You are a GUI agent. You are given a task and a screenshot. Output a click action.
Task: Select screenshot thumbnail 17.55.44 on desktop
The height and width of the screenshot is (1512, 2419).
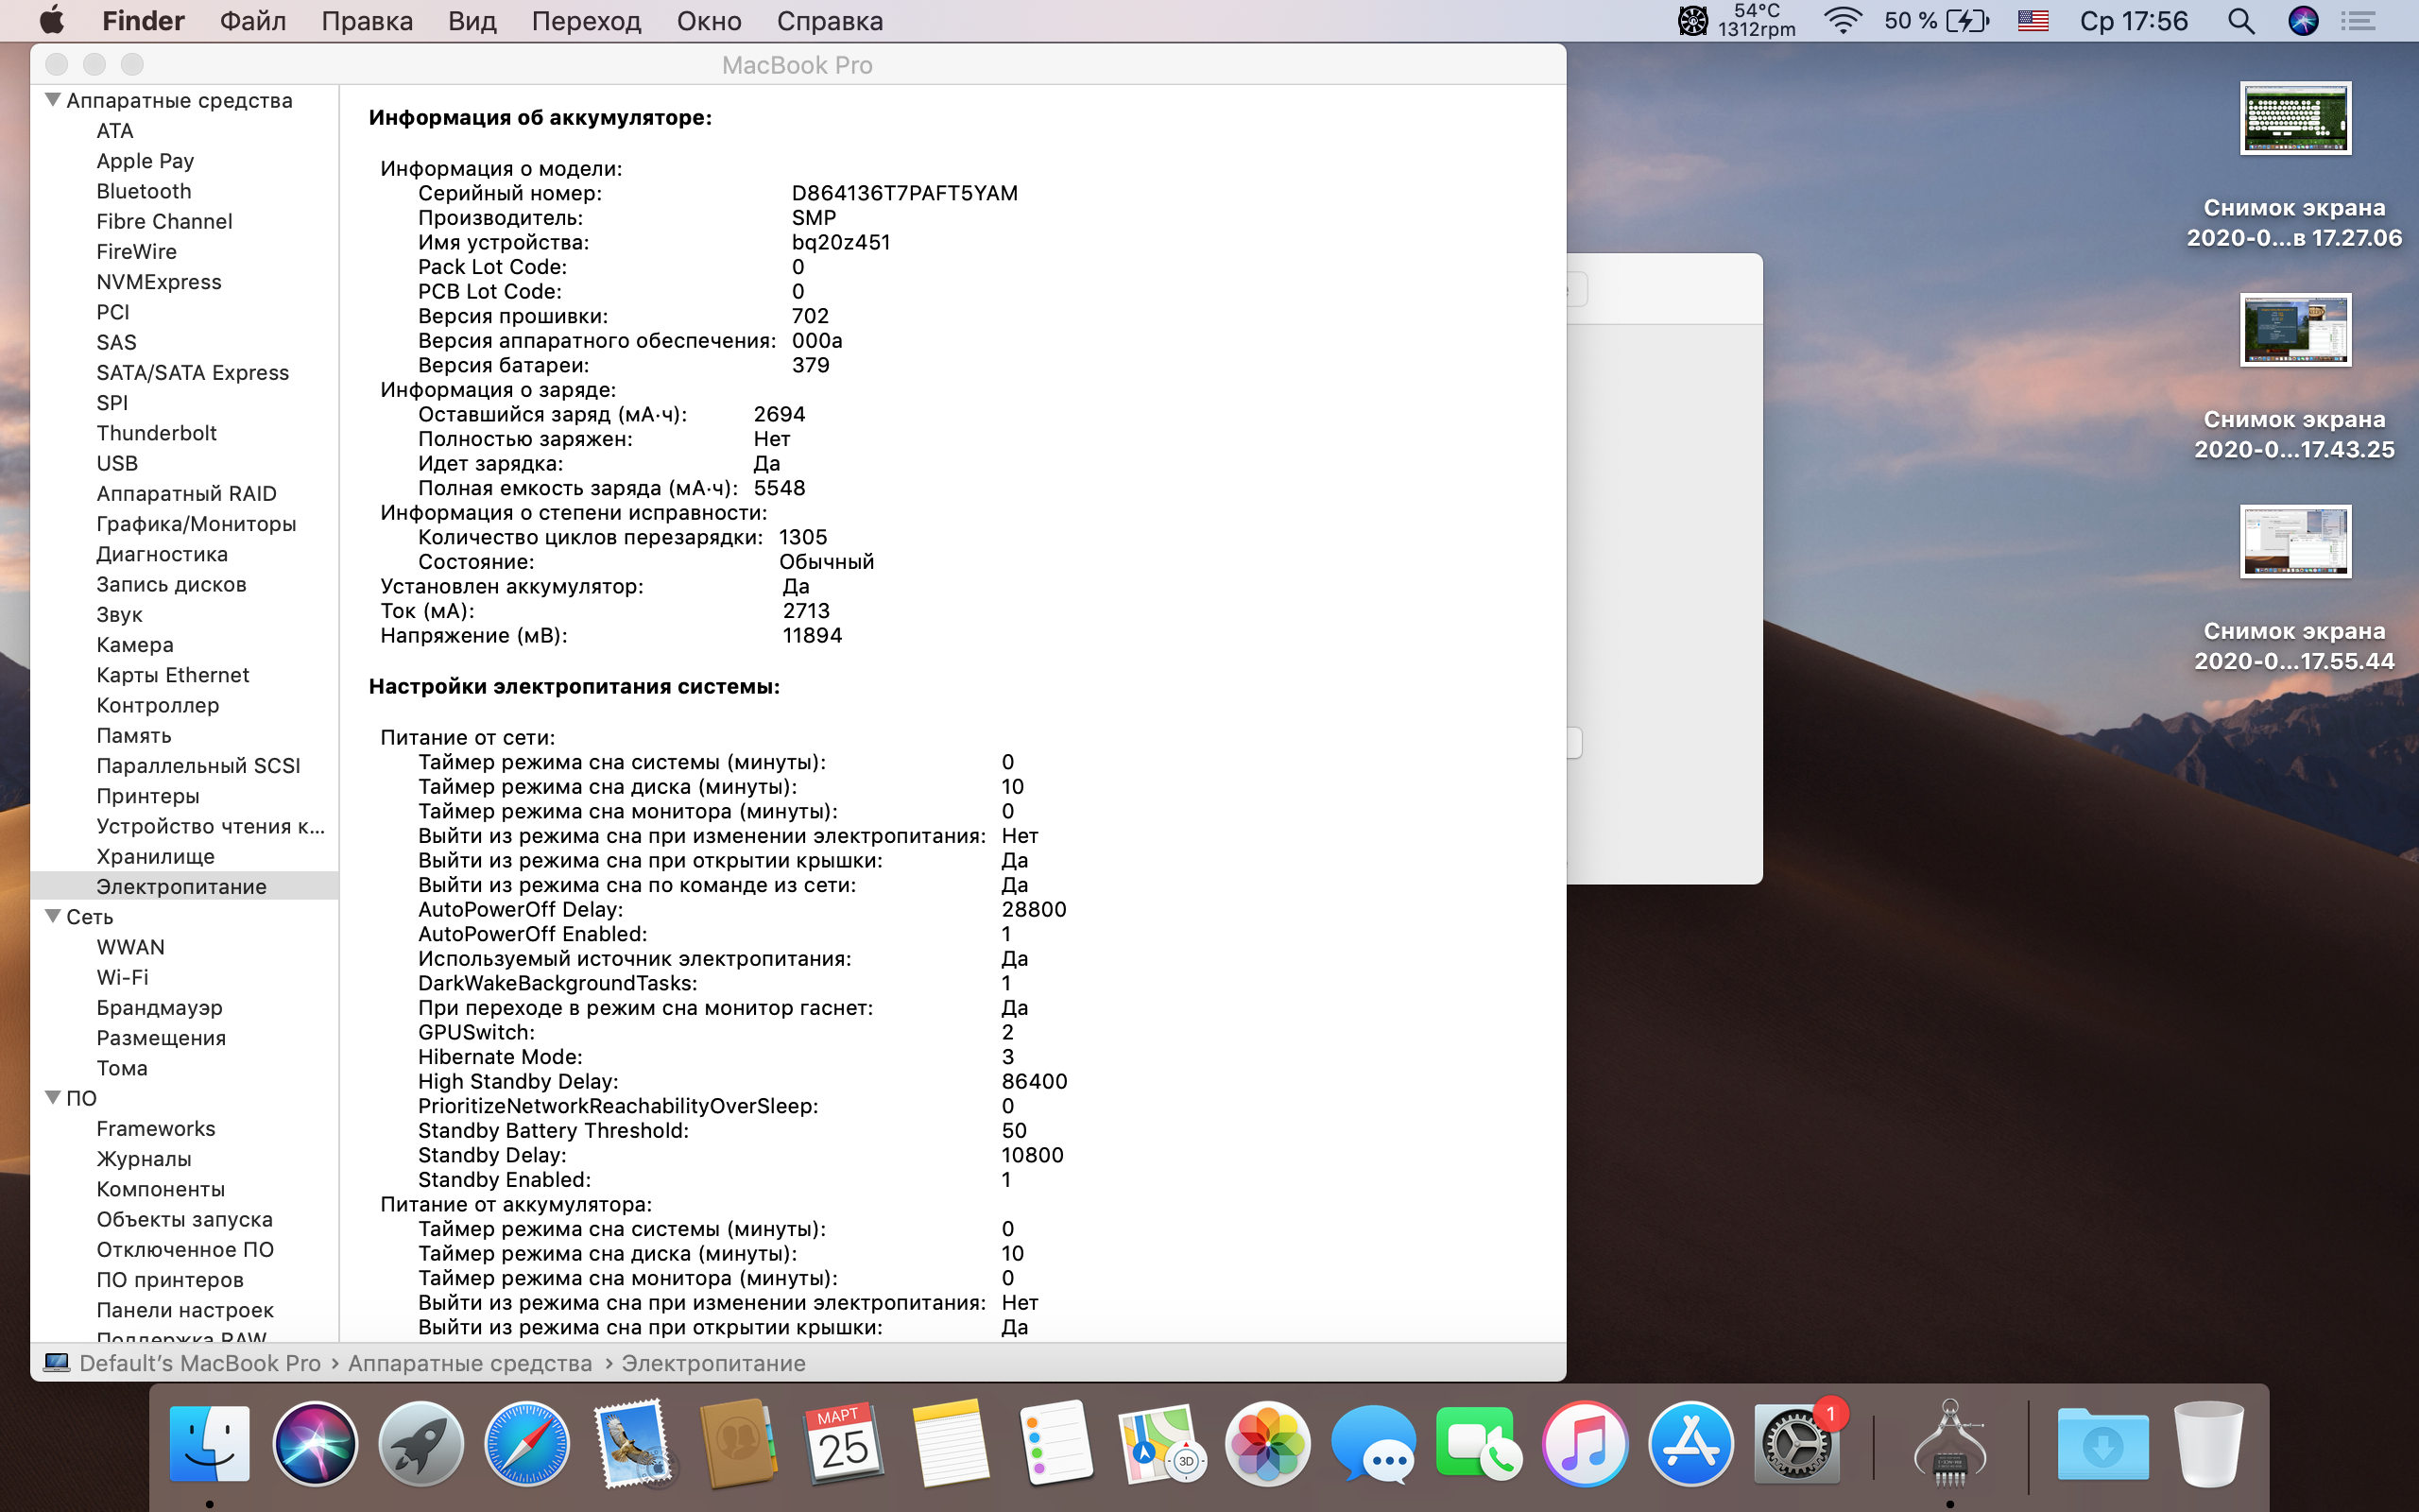coord(2295,541)
